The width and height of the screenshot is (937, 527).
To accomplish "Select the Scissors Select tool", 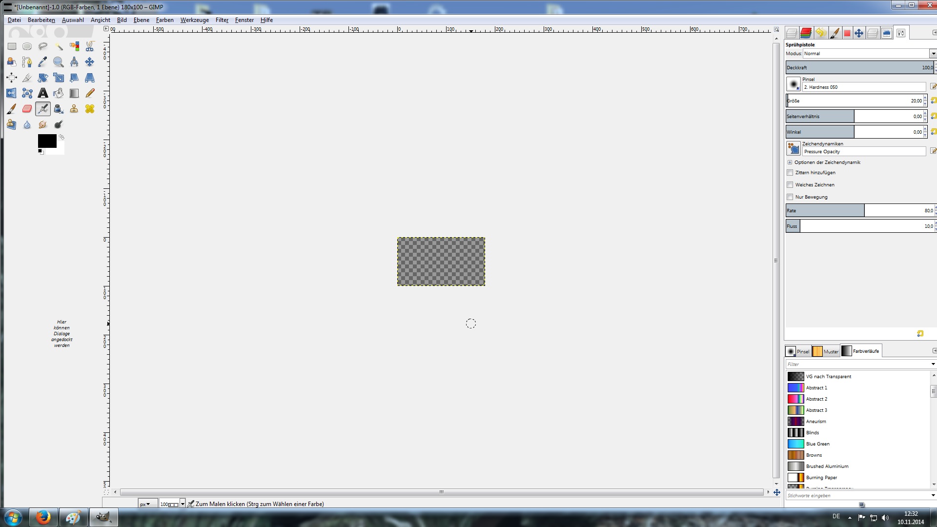I will coord(90,46).
